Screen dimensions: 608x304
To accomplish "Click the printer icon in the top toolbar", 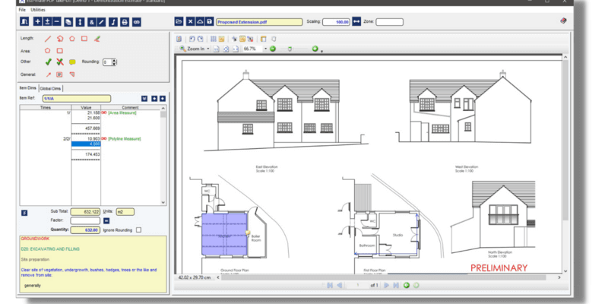I will tap(125, 22).
